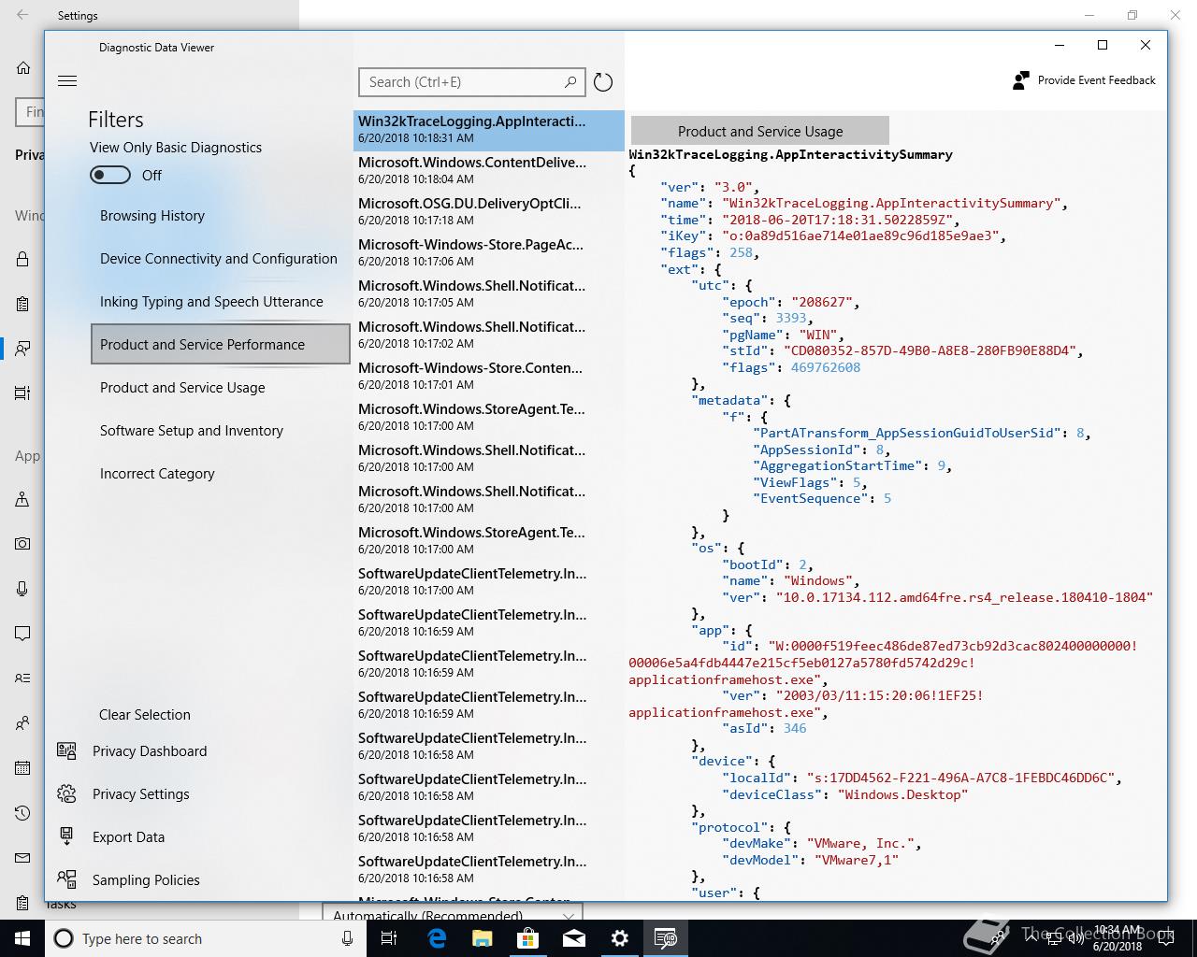Open File Explorer from the taskbar
Viewport: 1197px width, 957px height.
(483, 938)
